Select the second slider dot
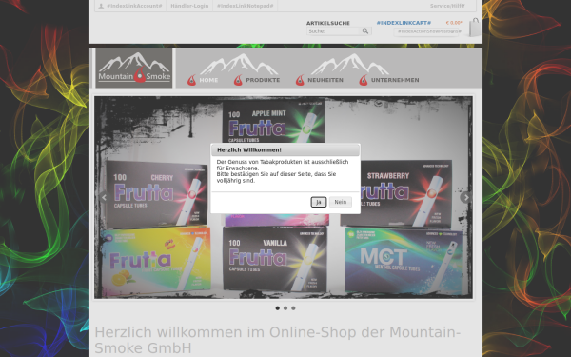Viewport: 571px width, 357px height. pyautogui.click(x=285, y=308)
